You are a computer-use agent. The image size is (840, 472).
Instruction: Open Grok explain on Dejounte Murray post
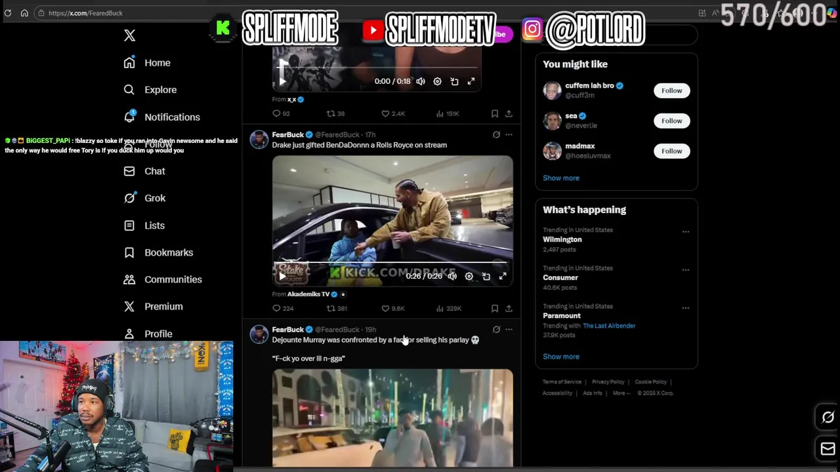pos(496,330)
